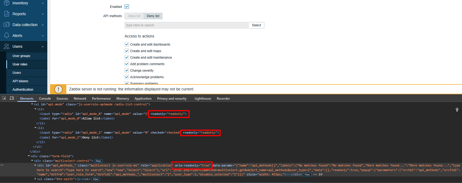
Task: Activate the DevTools inspect element picker
Action: click(4, 98)
